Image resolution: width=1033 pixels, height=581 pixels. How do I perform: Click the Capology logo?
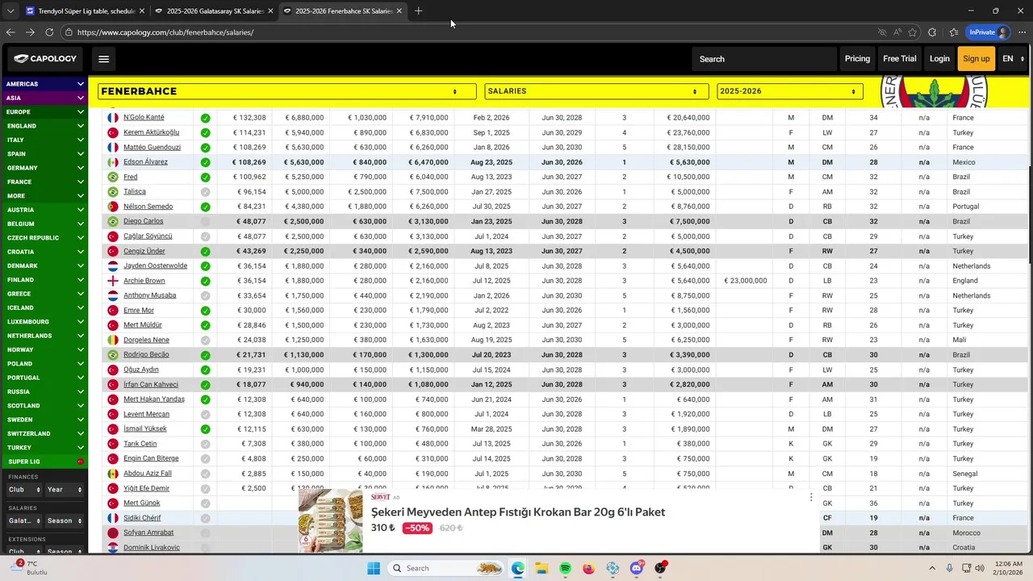45,59
